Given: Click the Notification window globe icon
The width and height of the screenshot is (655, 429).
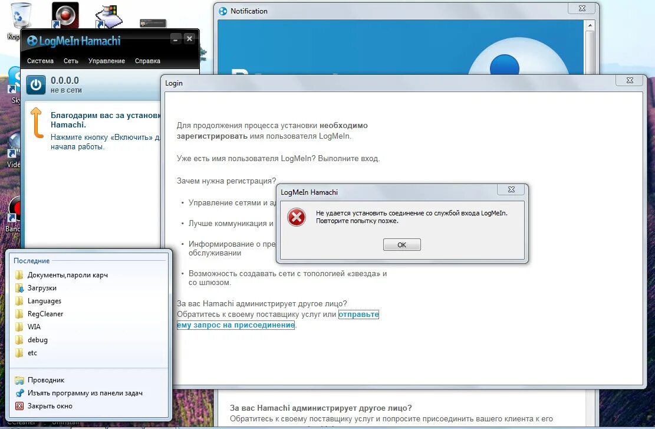Looking at the screenshot, I should (223, 11).
